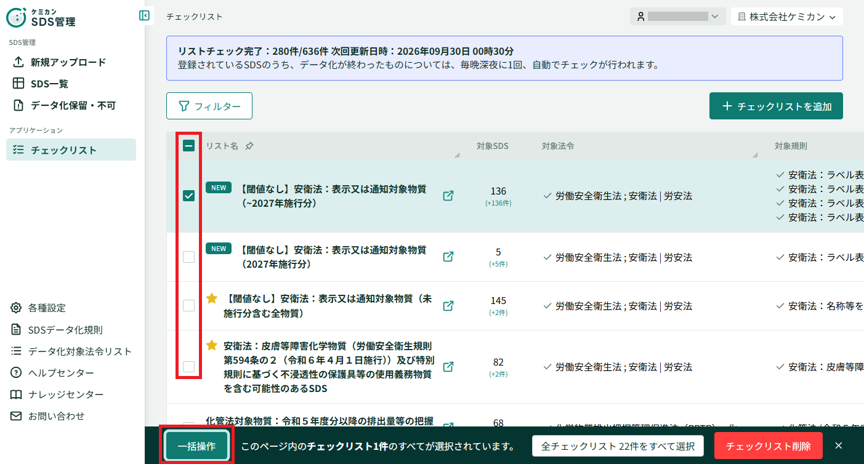
Task: Toggle the header select-all checkbox
Action: pyautogui.click(x=189, y=146)
